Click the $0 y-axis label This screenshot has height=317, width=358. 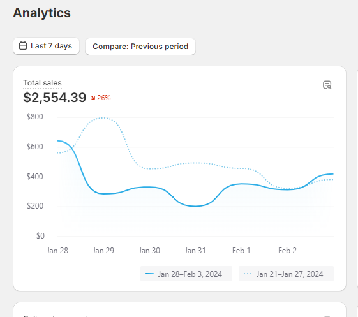pos(40,236)
